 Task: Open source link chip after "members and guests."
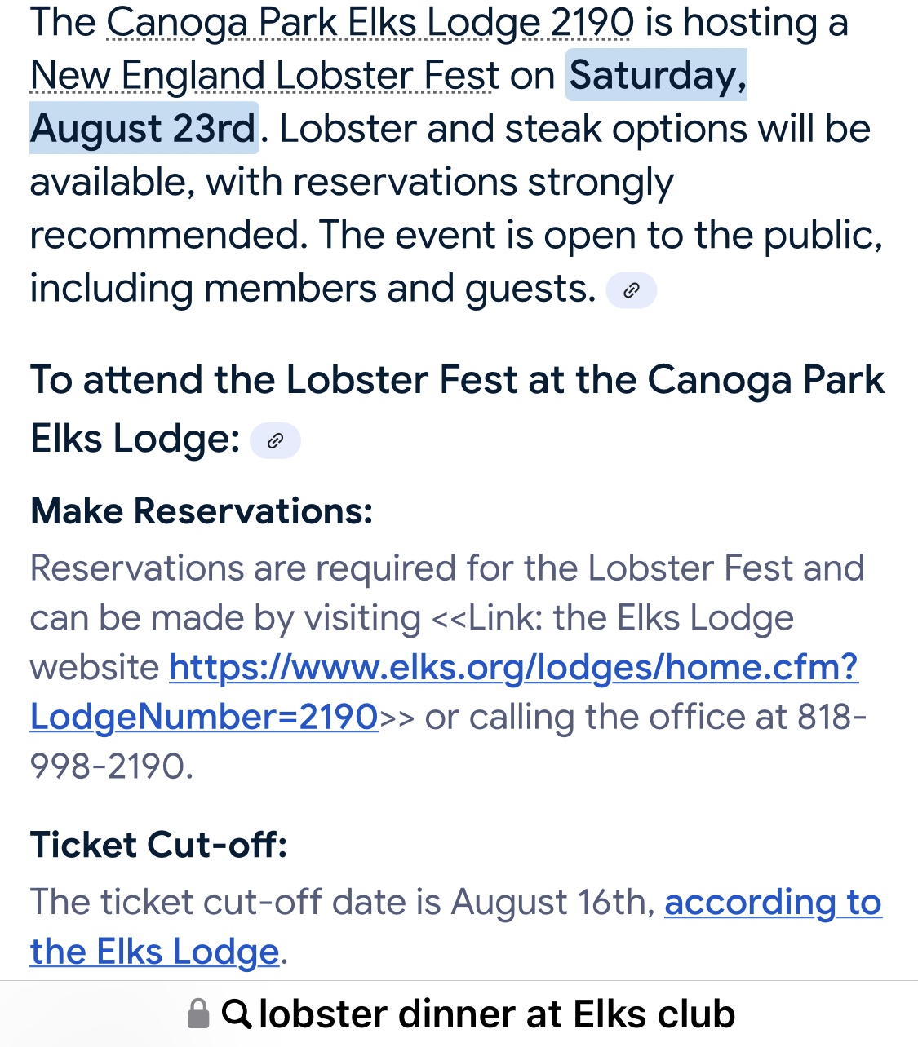click(631, 290)
